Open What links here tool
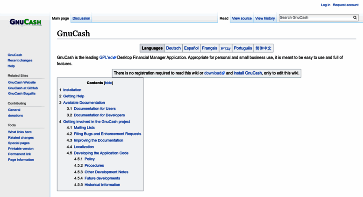 tap(20, 132)
